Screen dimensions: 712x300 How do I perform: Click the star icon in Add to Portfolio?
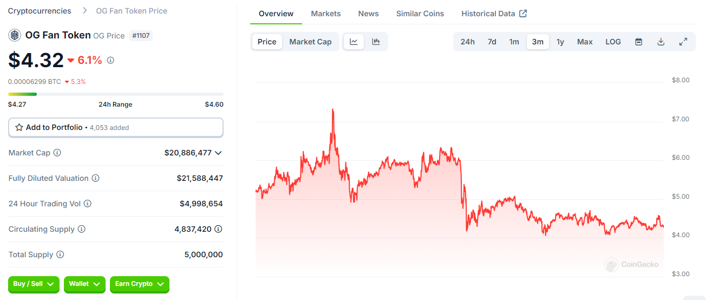pyautogui.click(x=19, y=127)
